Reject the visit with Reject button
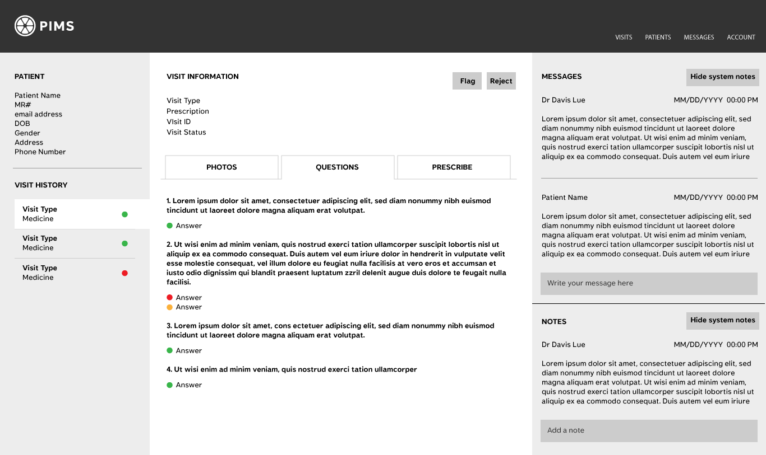Viewport: 766px width, 455px height. [x=501, y=81]
